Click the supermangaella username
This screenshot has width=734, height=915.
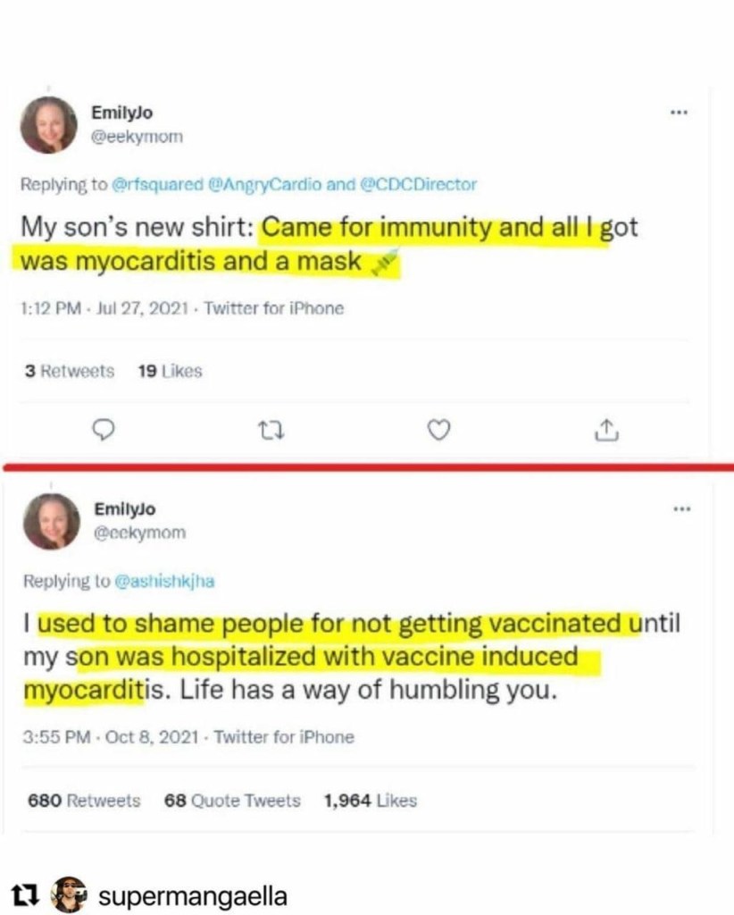192,895
